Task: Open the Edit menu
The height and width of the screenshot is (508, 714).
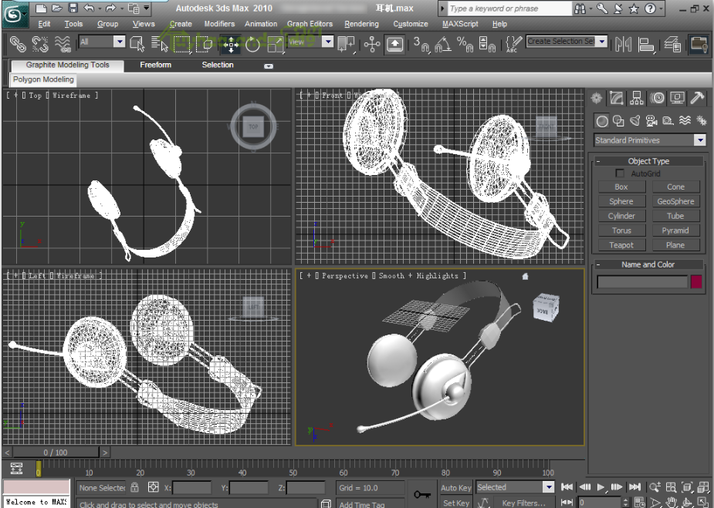Action: coord(44,24)
